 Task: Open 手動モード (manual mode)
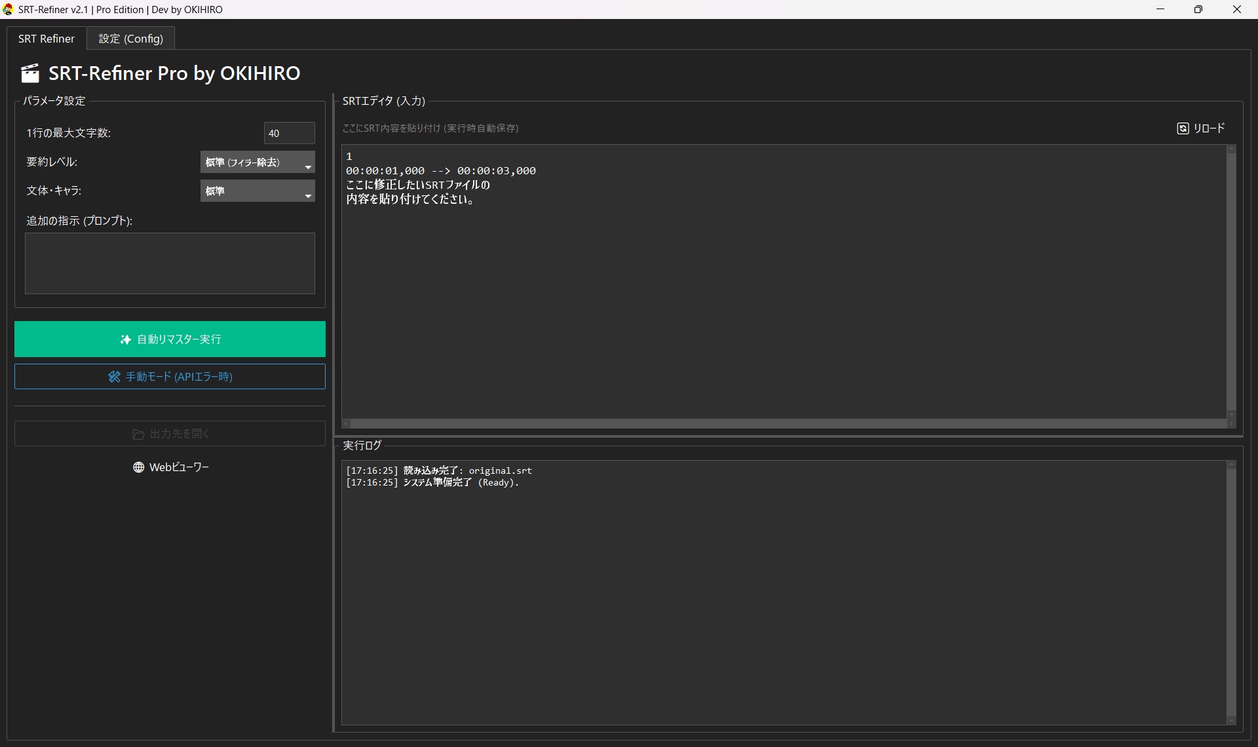170,377
